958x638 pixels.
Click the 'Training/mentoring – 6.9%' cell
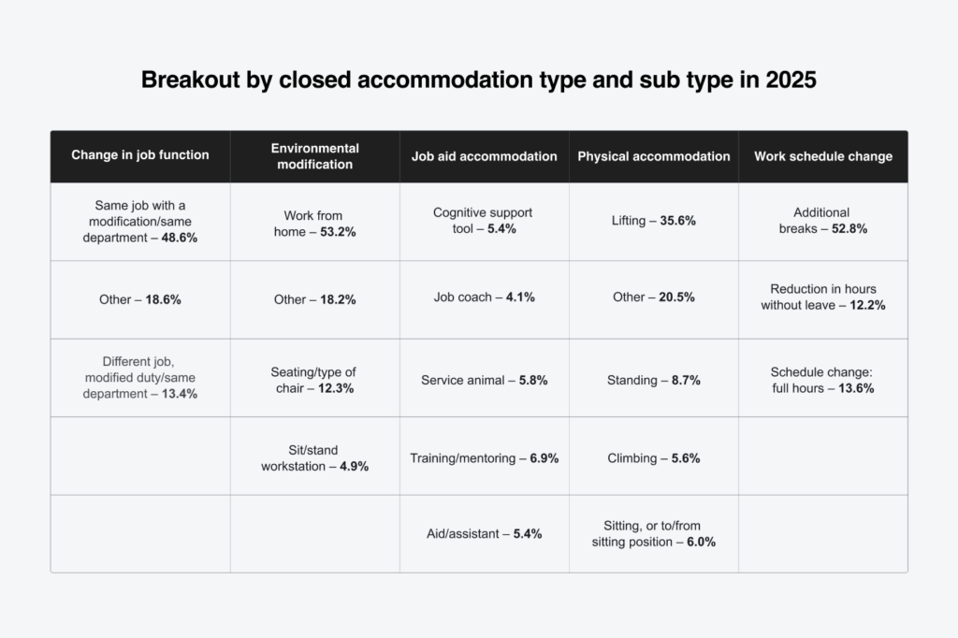485,458
